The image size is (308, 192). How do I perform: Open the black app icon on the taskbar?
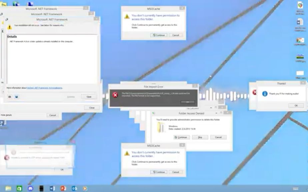point(41,188)
